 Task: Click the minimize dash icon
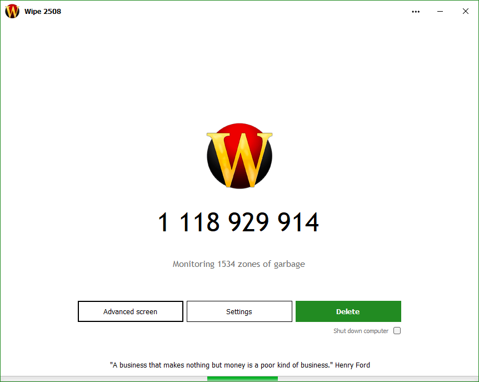click(440, 11)
